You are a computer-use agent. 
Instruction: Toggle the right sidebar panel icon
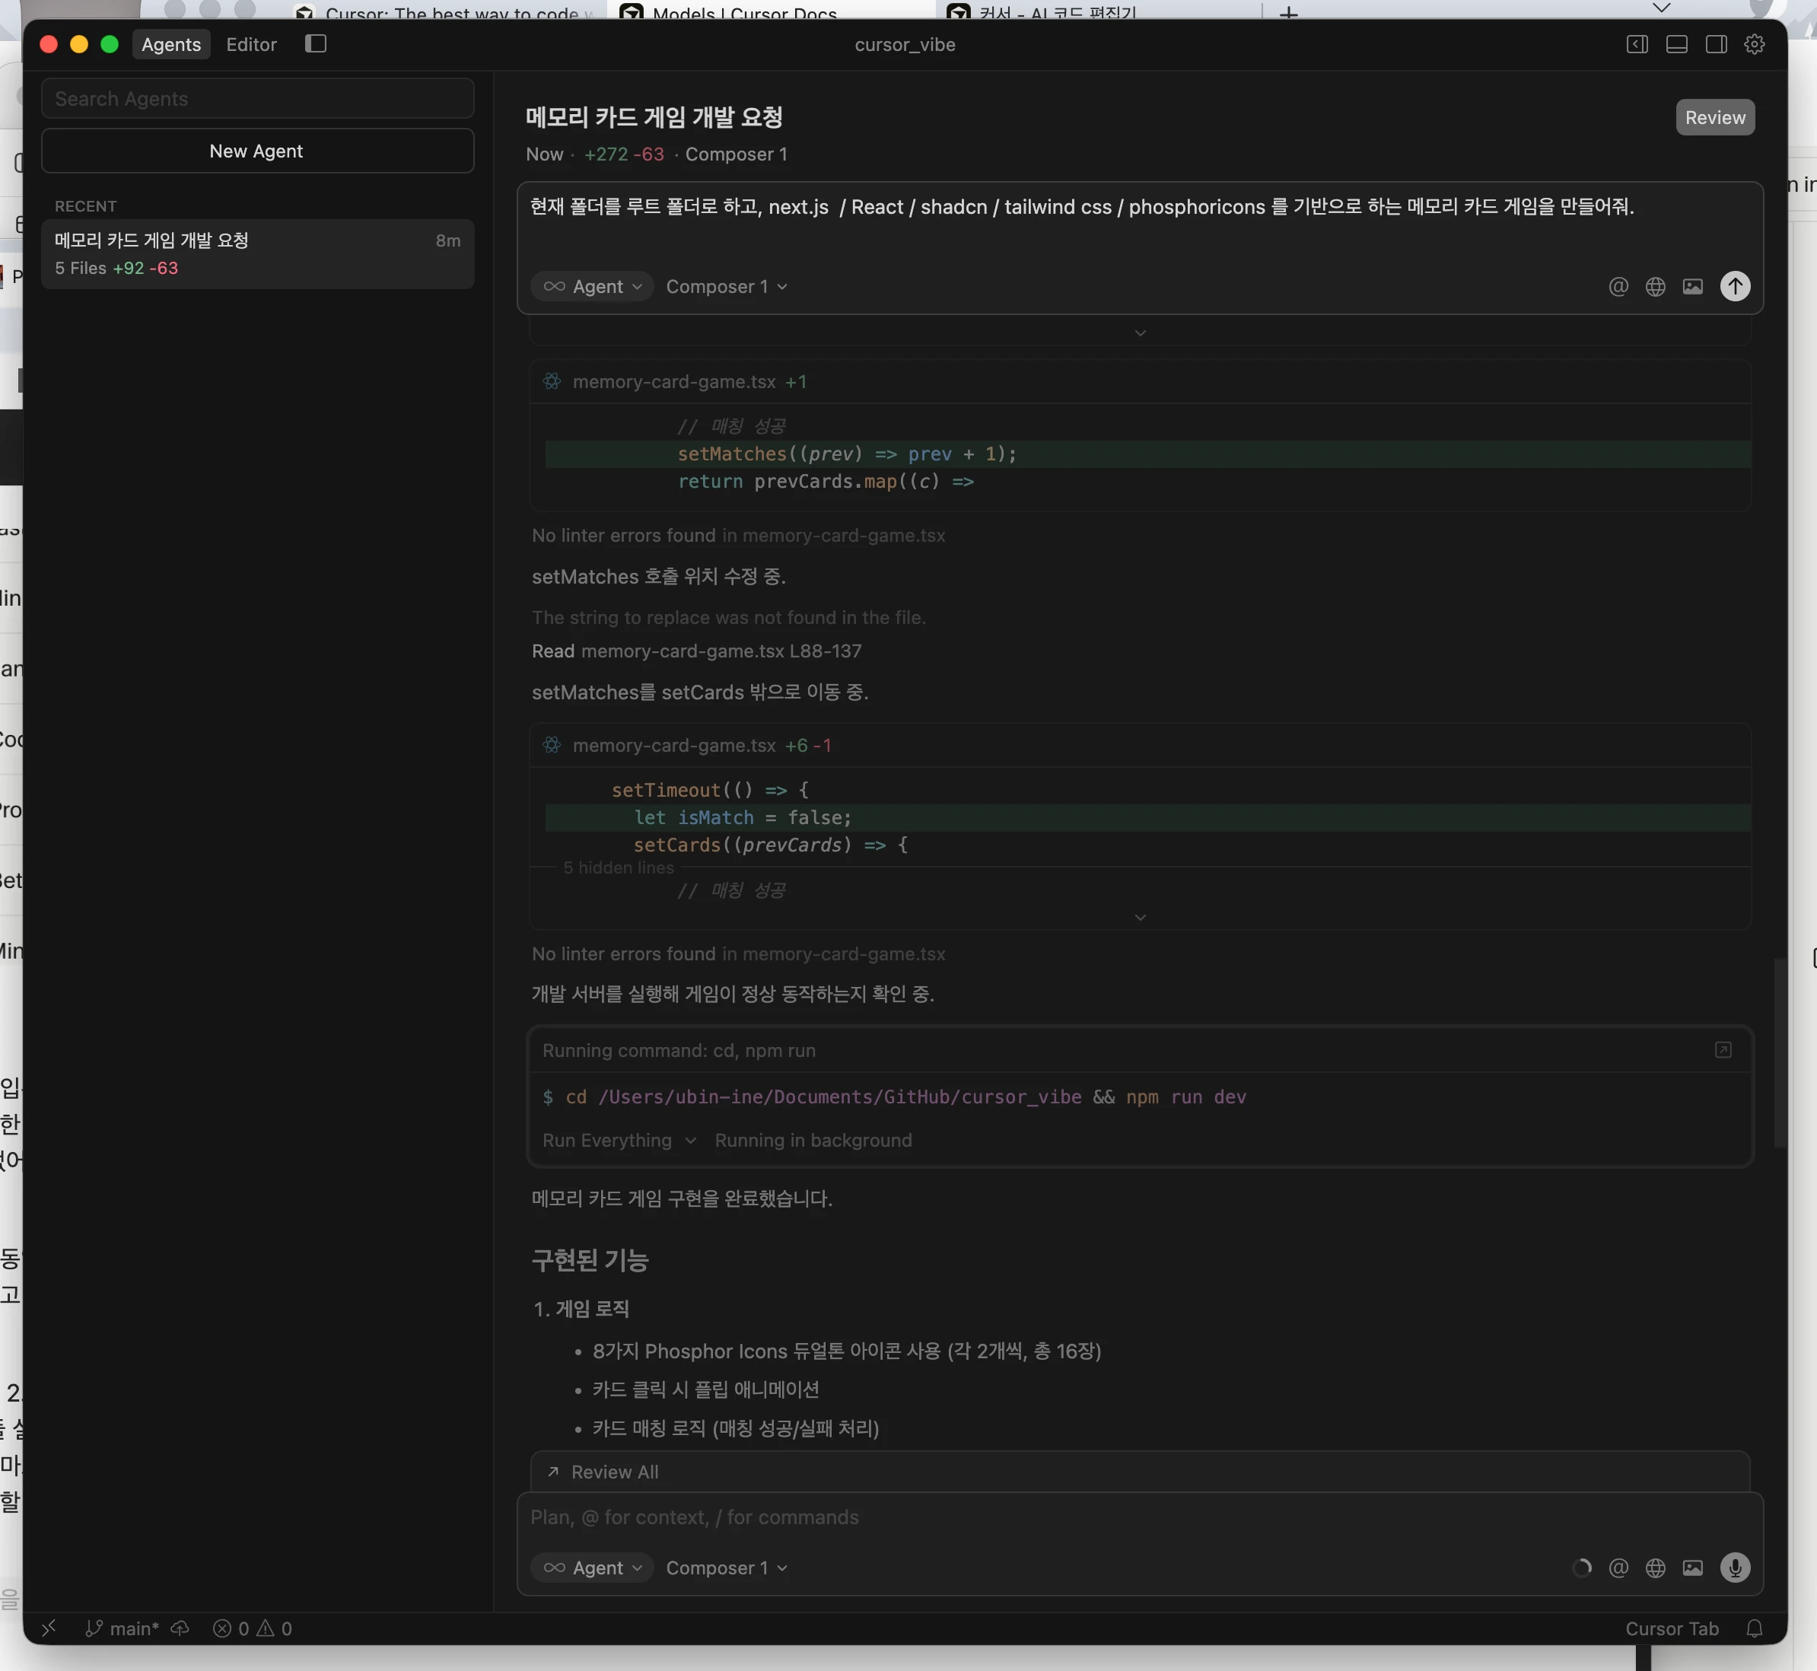(x=1715, y=44)
